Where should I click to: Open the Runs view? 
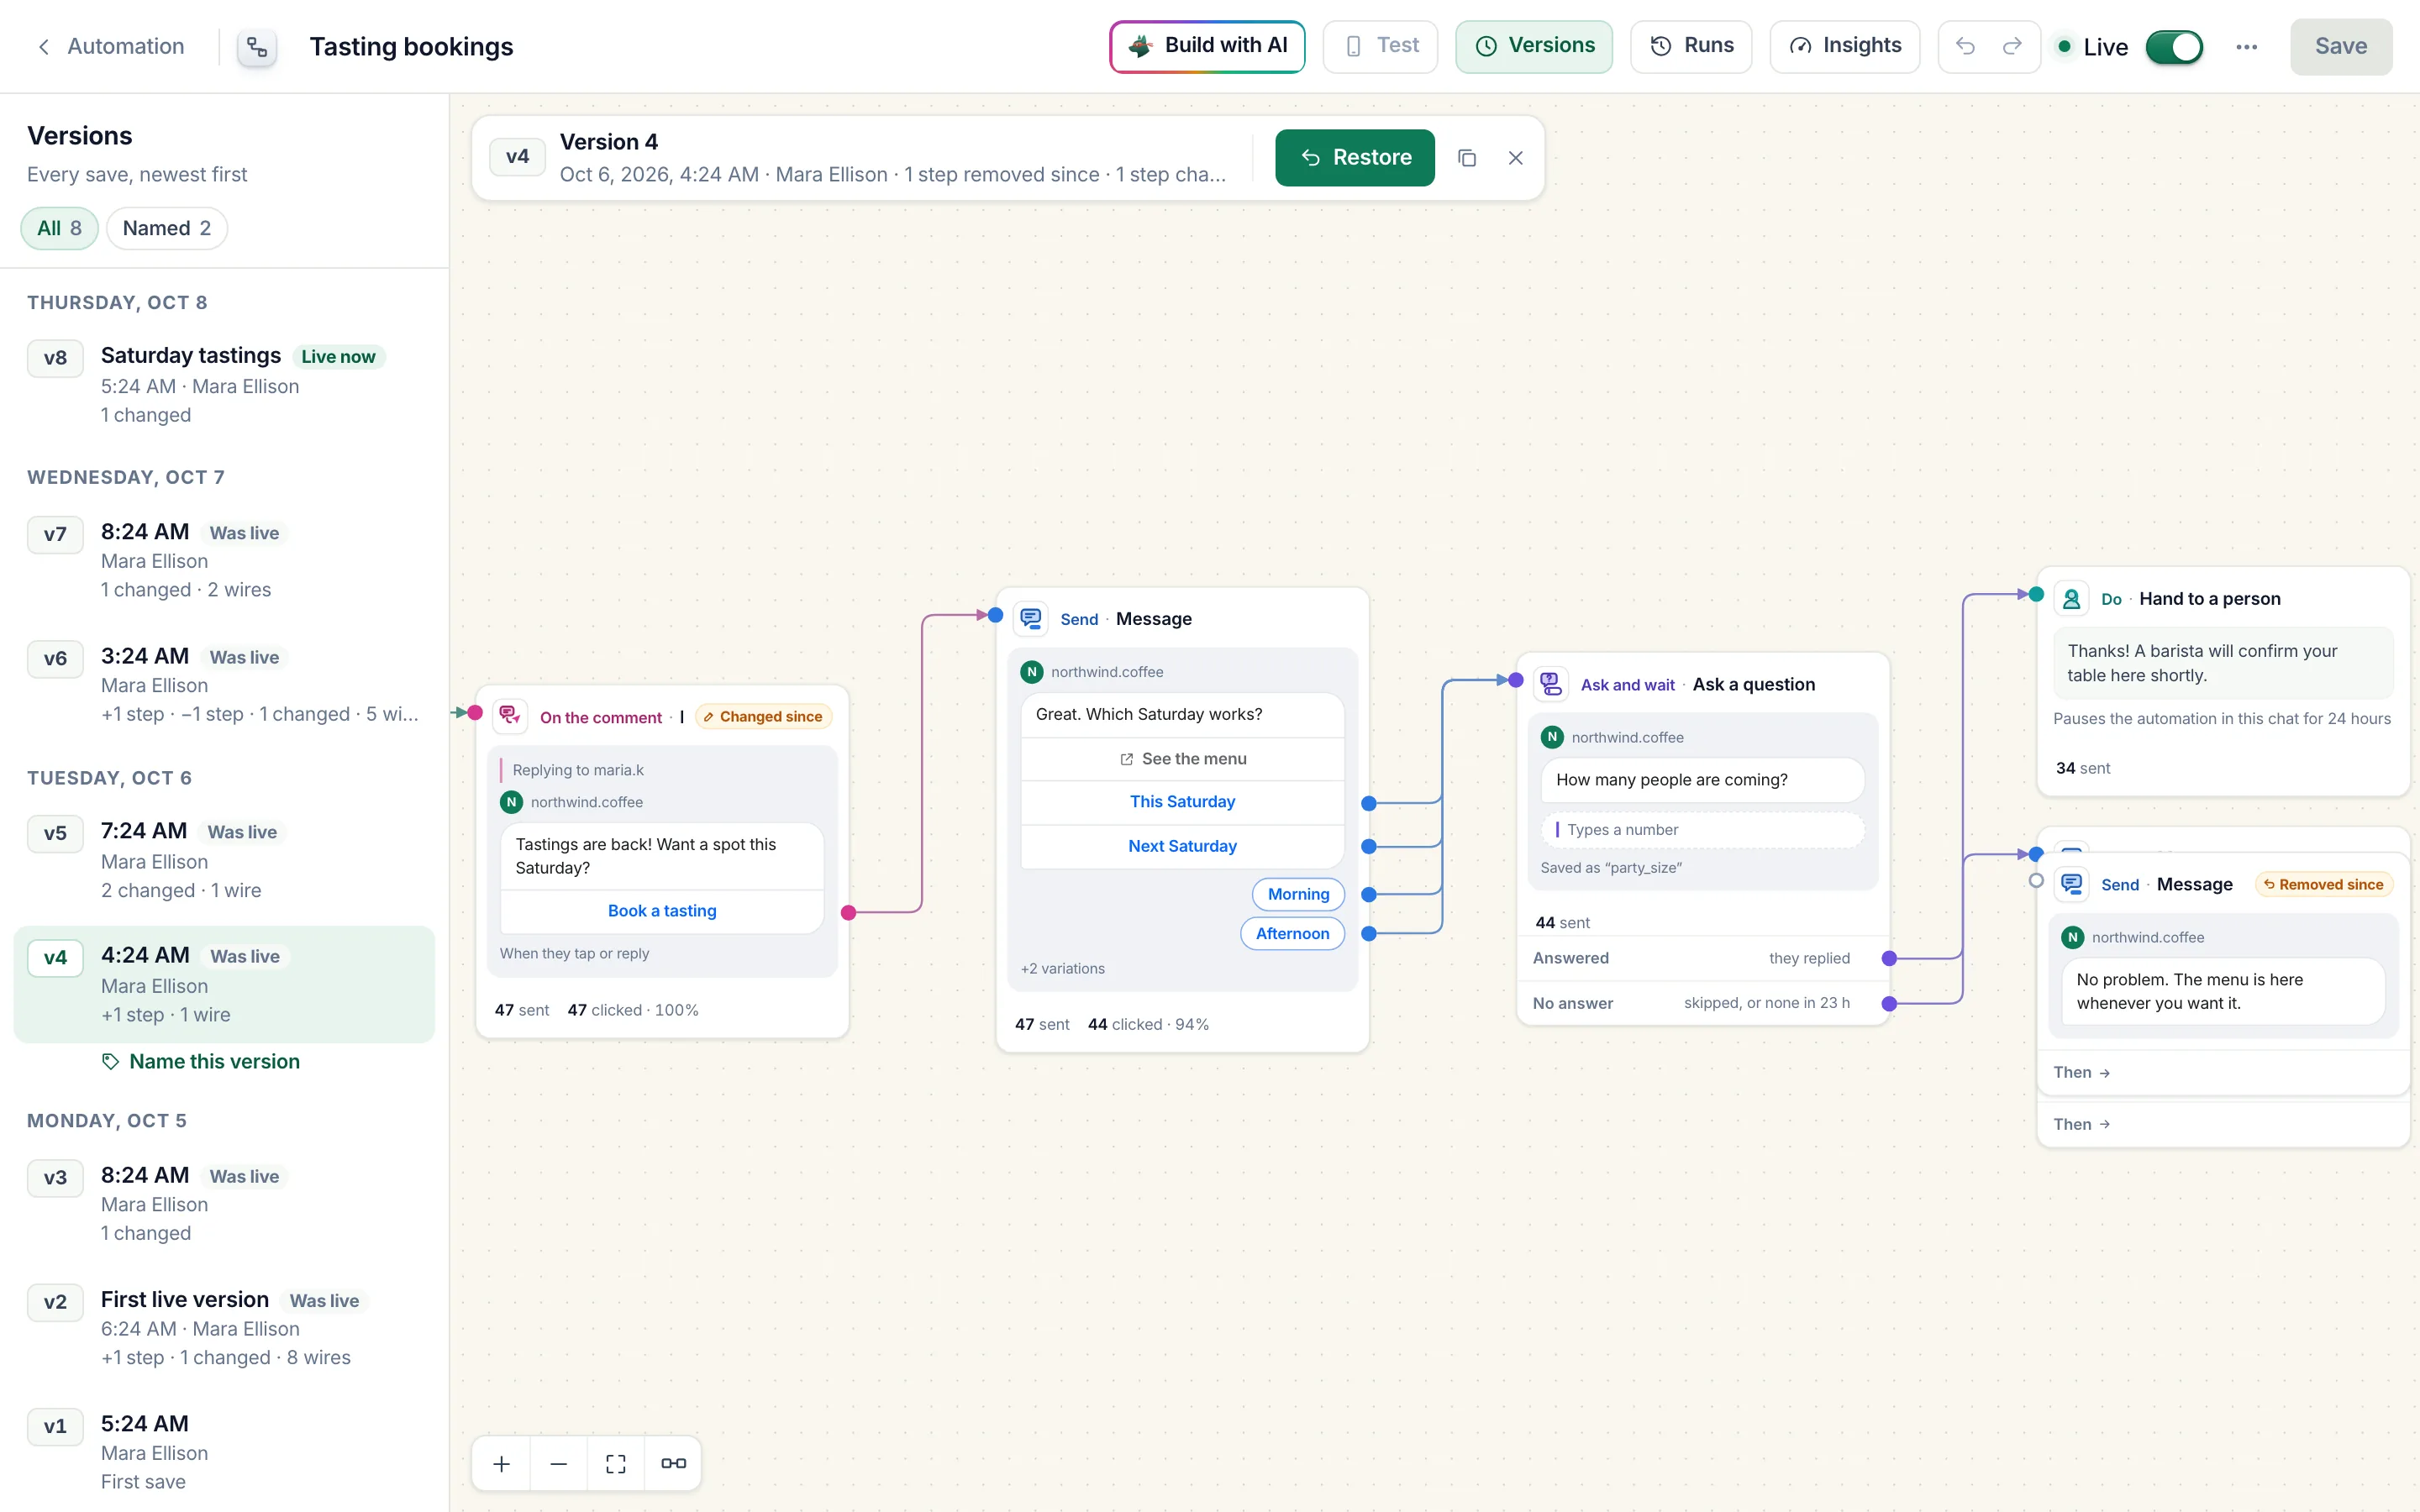coord(1691,46)
